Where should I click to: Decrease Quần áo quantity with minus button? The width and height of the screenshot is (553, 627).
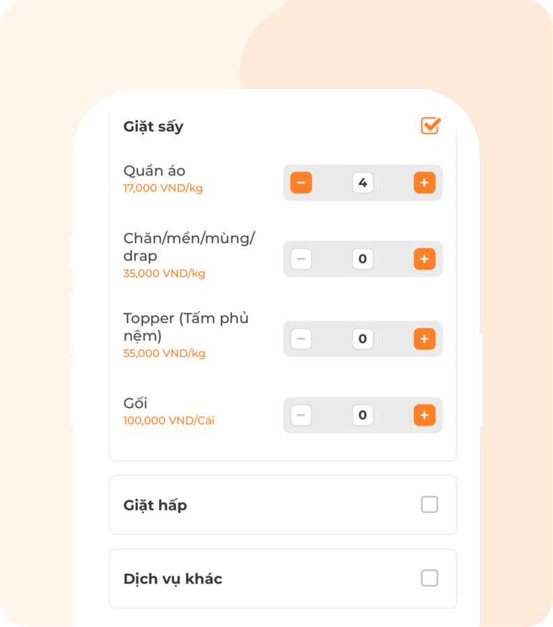[x=301, y=183]
